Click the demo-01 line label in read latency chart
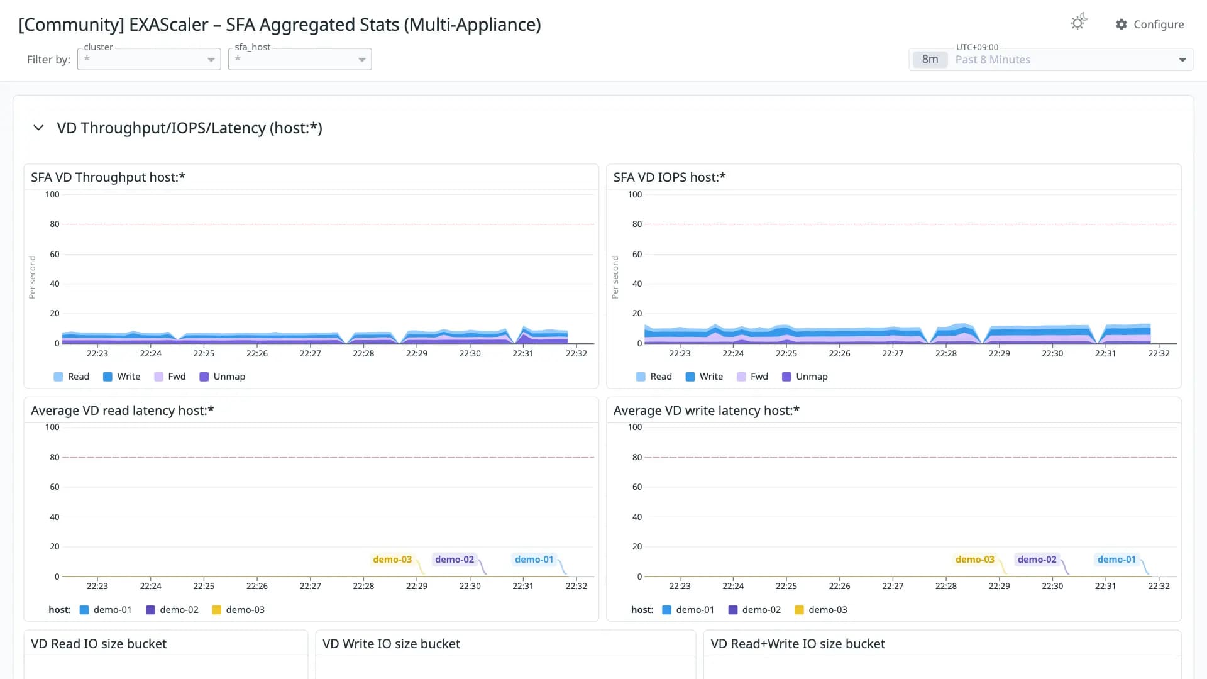1207x679 pixels. [x=534, y=560]
